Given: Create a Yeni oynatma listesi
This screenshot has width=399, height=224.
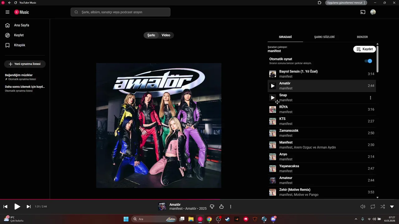Looking at the screenshot, I should [x=25, y=64].
